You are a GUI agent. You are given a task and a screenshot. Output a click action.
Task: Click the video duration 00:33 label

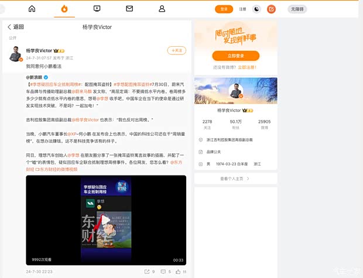click(178, 260)
